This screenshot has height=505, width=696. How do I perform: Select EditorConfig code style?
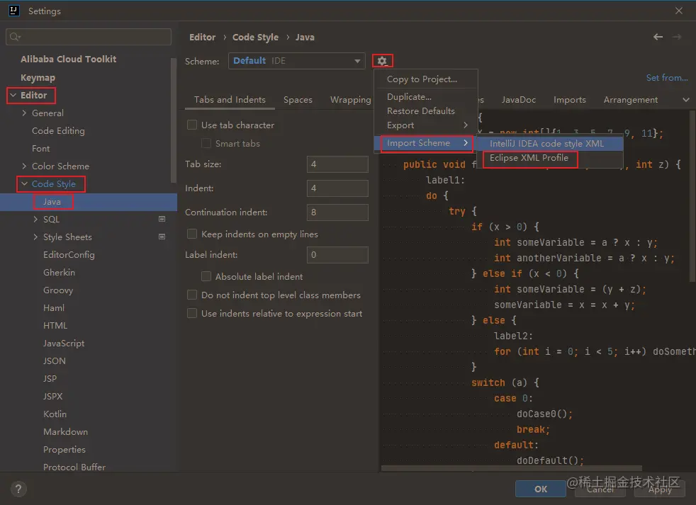coord(69,255)
